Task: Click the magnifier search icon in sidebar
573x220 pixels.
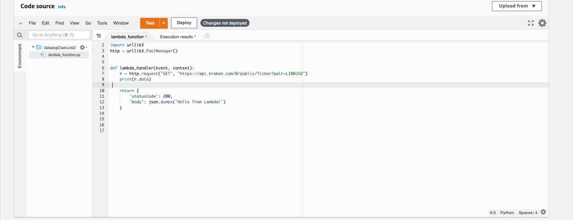Action: point(20,35)
